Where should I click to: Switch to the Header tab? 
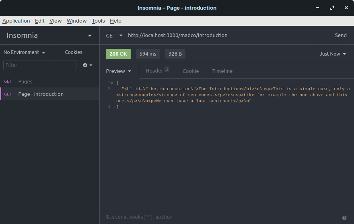(157, 71)
